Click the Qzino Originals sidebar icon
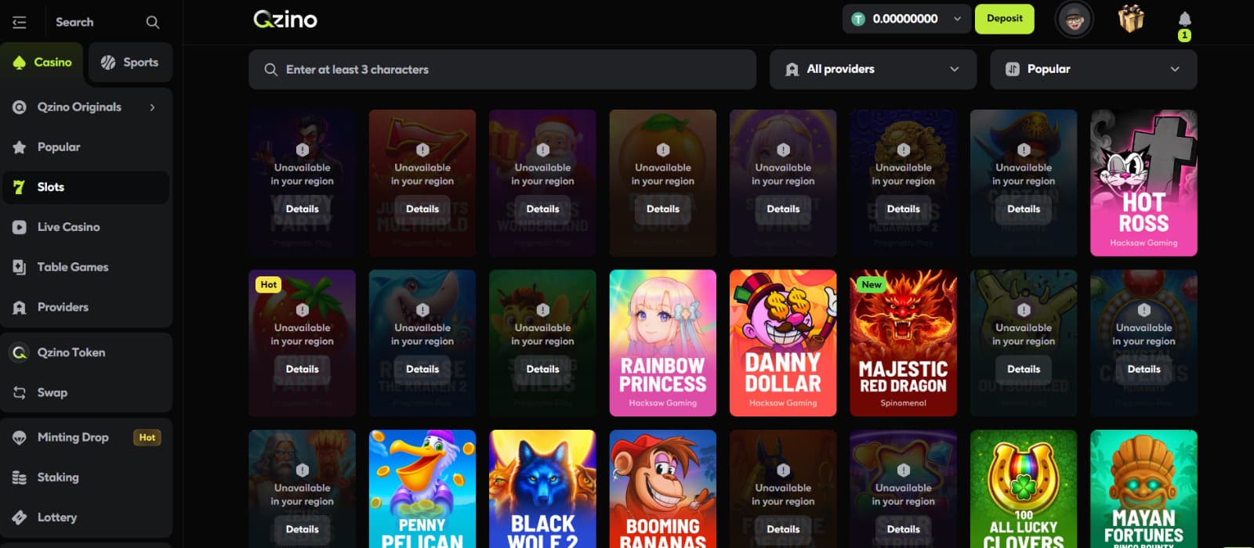 coord(20,107)
